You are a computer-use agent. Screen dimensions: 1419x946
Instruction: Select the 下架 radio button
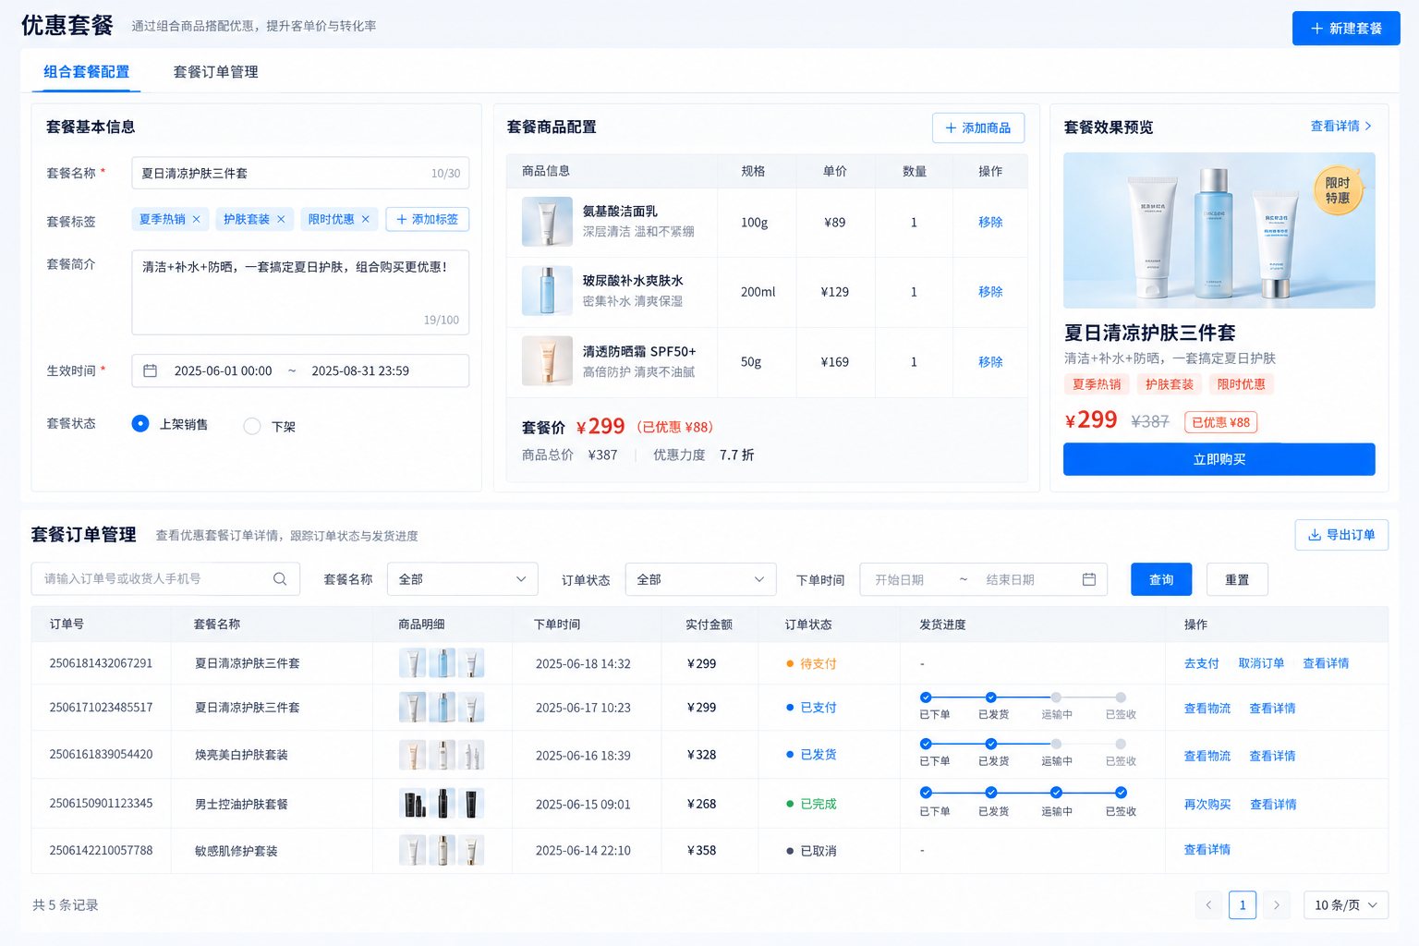pos(251,426)
